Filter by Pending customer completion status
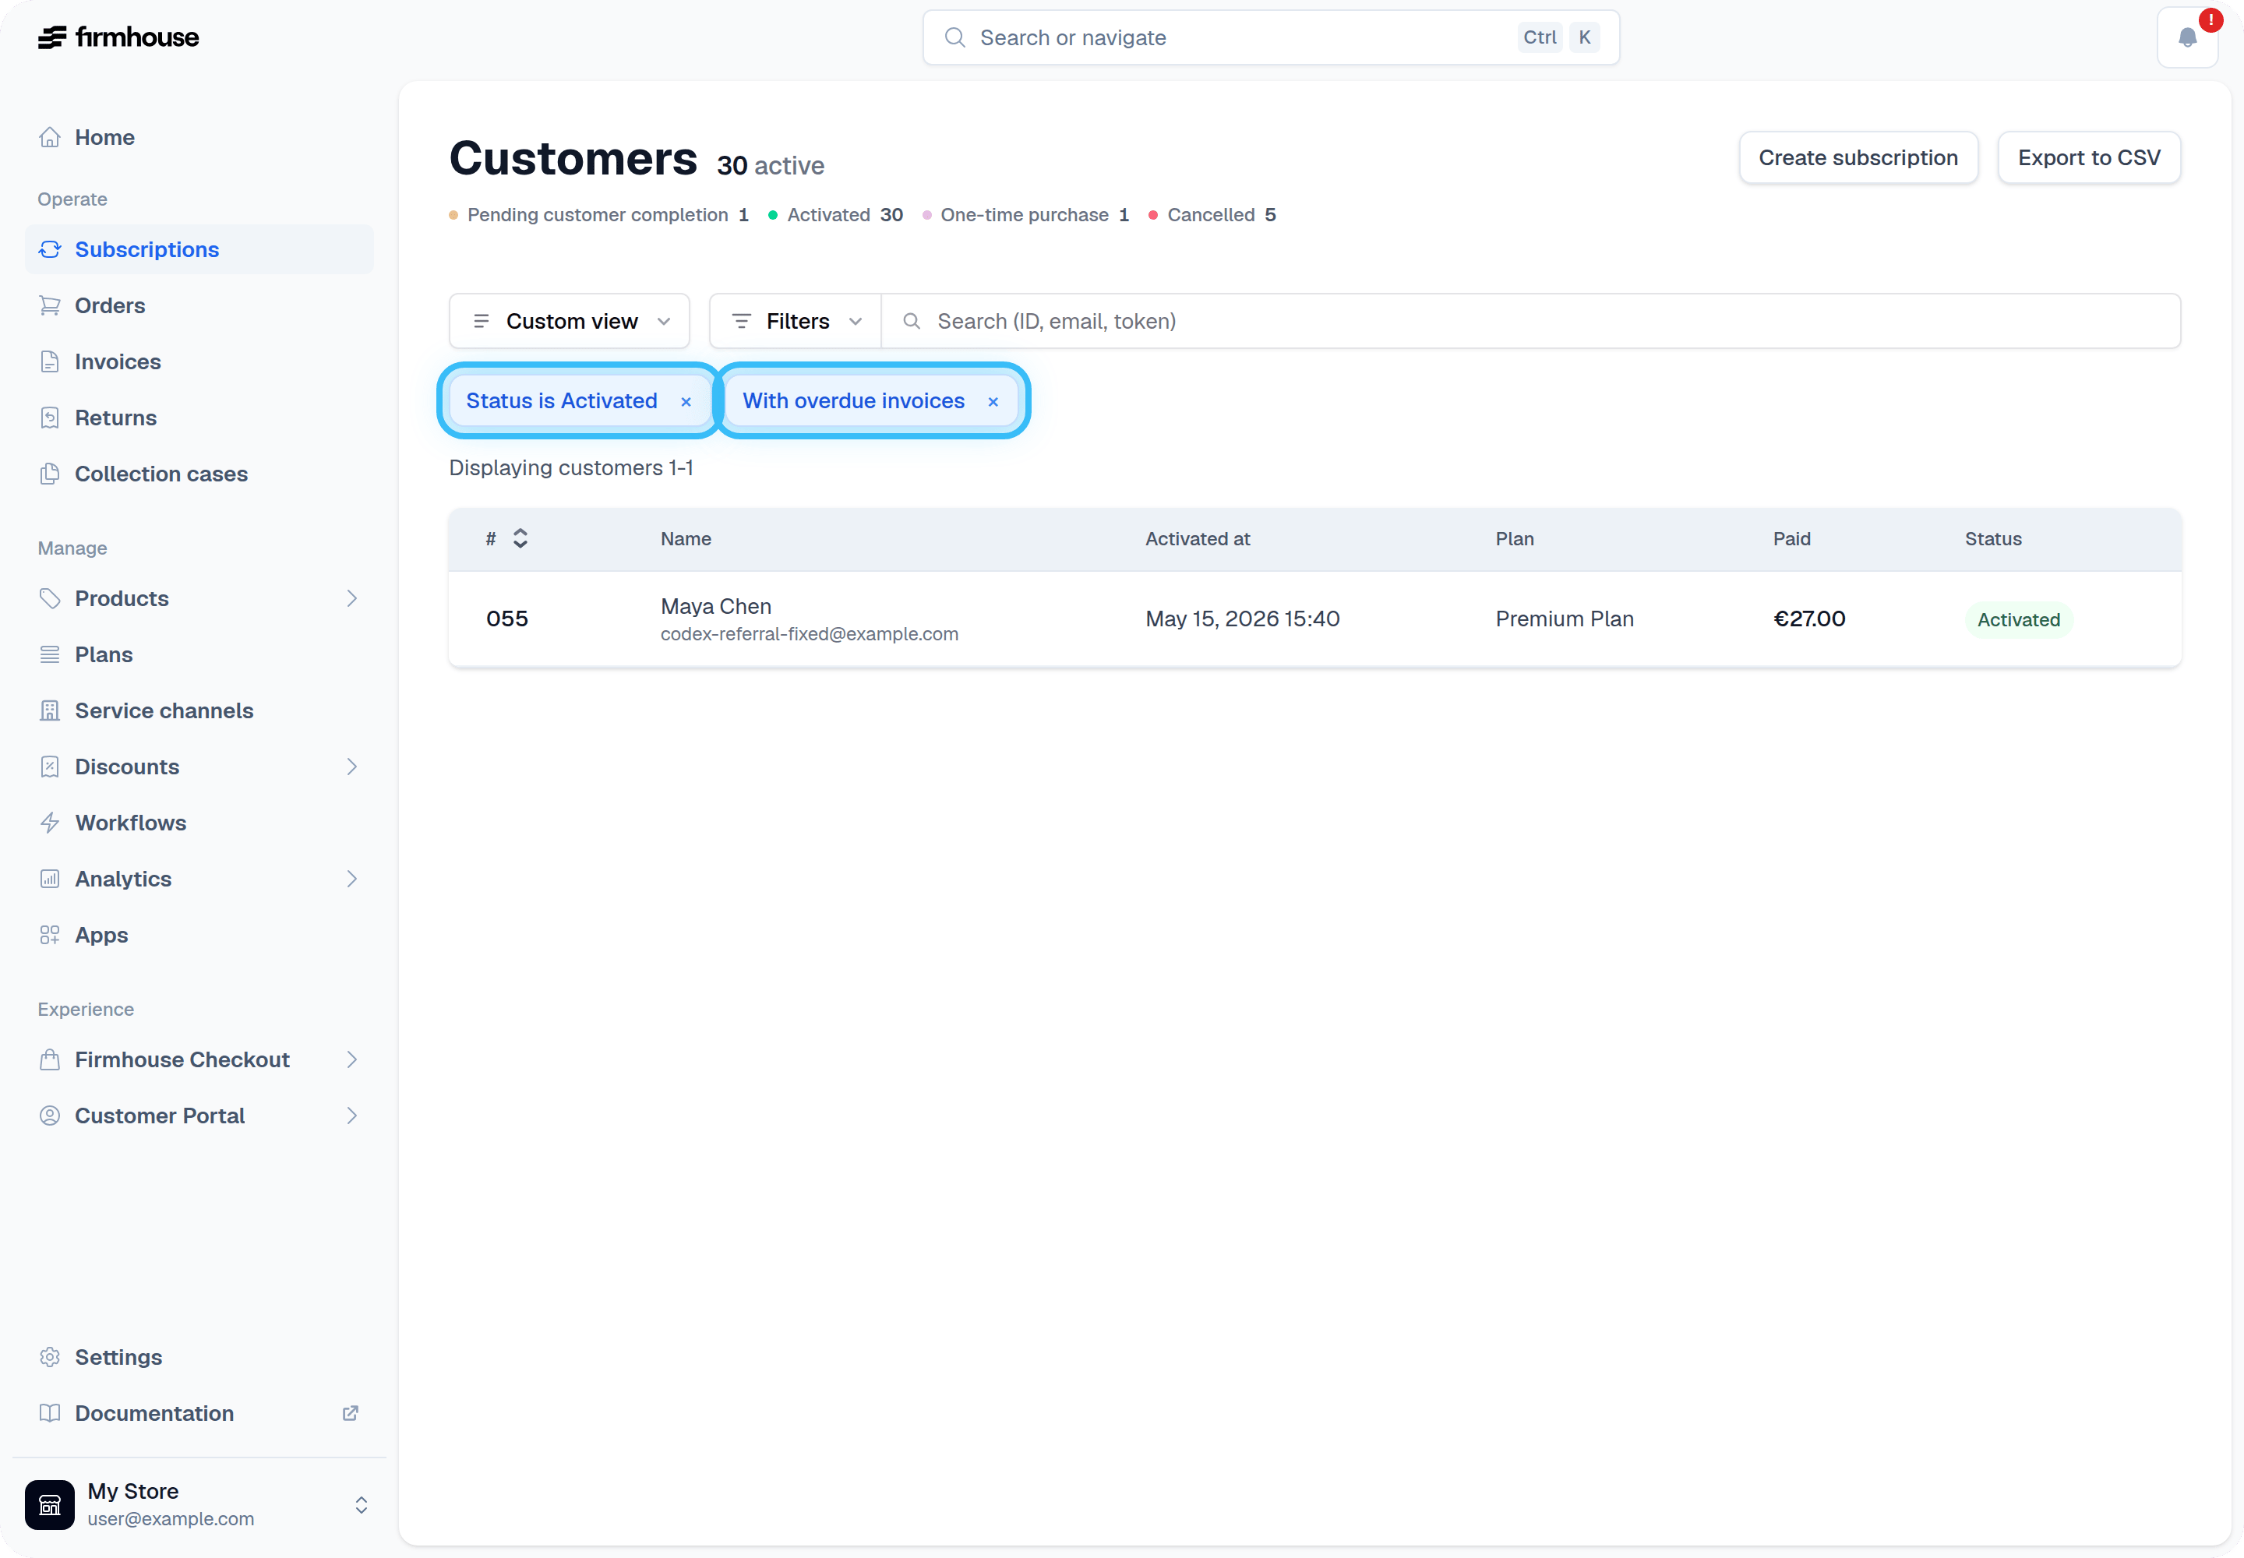This screenshot has width=2244, height=1558. [x=598, y=215]
